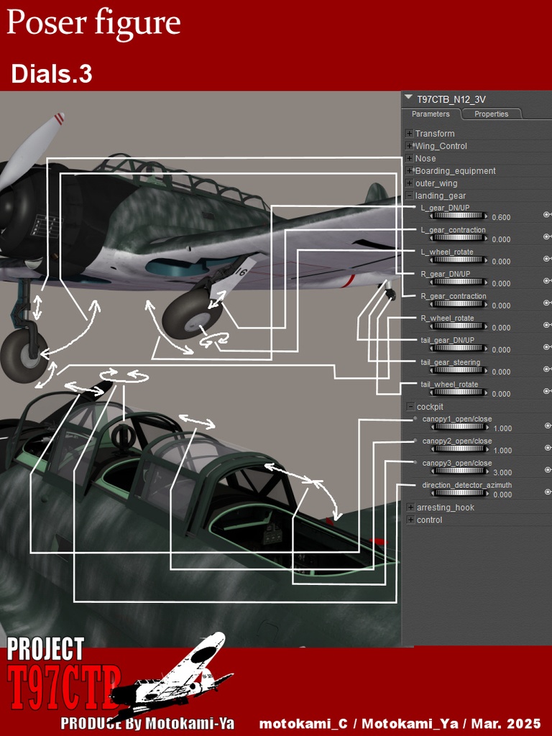Select the direction_detector_azimuth parameter label
552x736 pixels.
tap(467, 485)
